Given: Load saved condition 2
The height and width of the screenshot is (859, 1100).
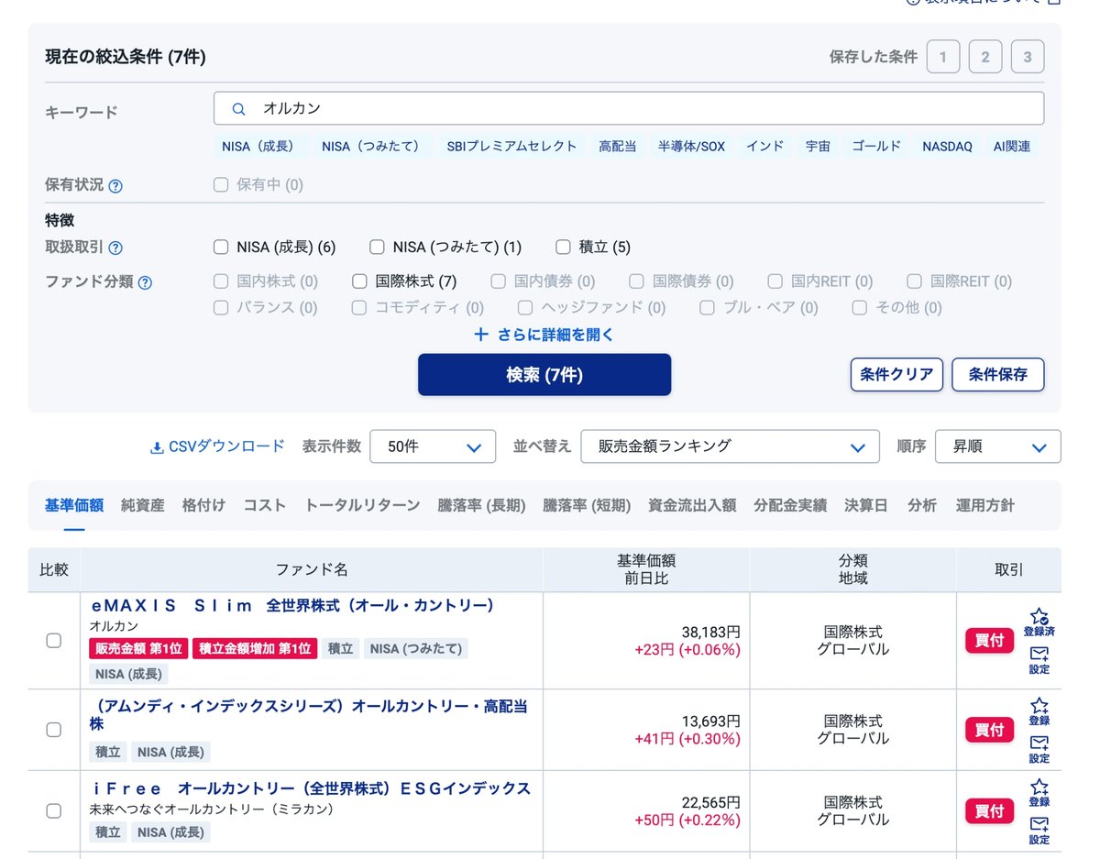Looking at the screenshot, I should click(x=985, y=57).
